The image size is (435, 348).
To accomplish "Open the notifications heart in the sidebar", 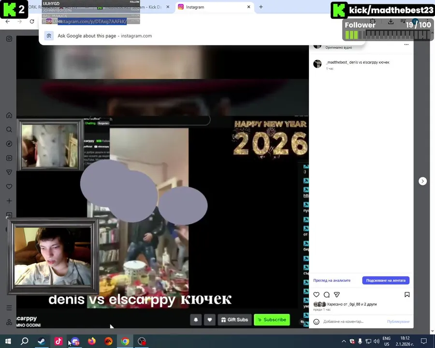I will [9, 187].
